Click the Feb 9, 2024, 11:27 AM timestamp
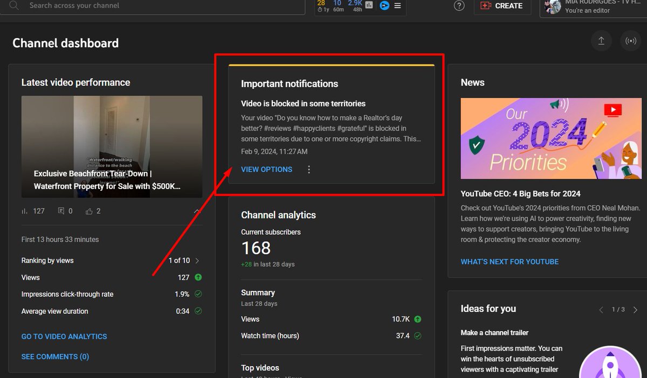 pyautogui.click(x=274, y=152)
